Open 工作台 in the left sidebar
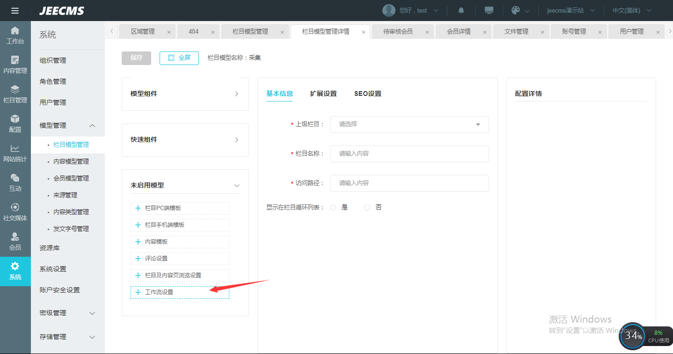Image resolution: width=673 pixels, height=354 pixels. tap(15, 36)
